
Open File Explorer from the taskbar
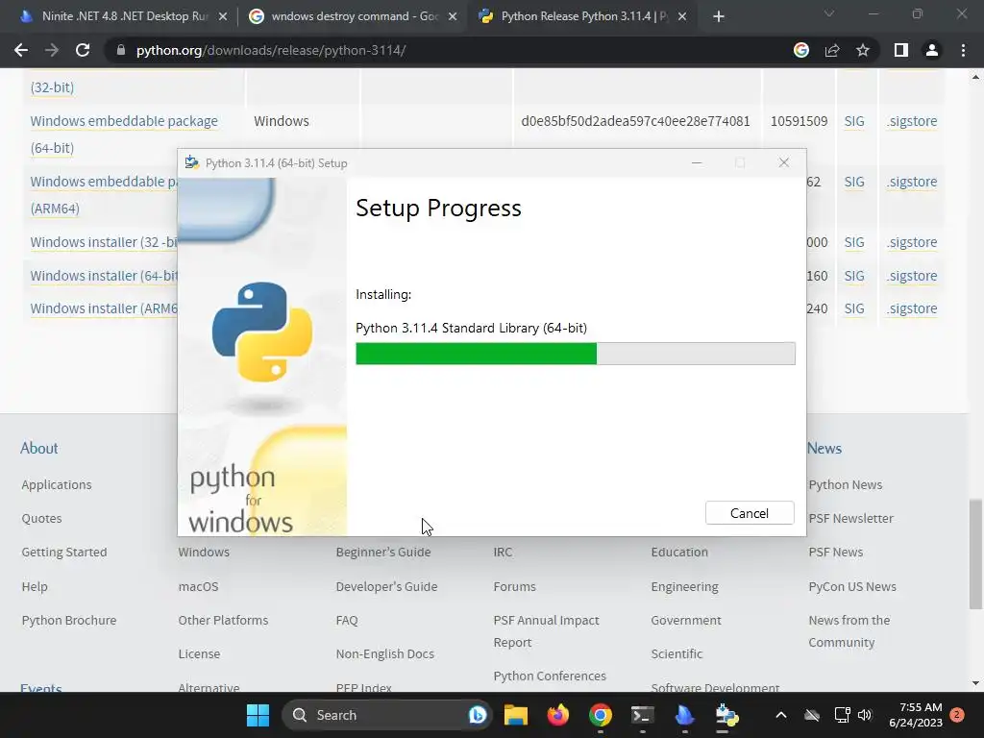tap(516, 715)
